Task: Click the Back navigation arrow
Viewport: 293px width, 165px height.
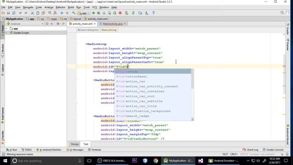Action: (x=62, y=13)
